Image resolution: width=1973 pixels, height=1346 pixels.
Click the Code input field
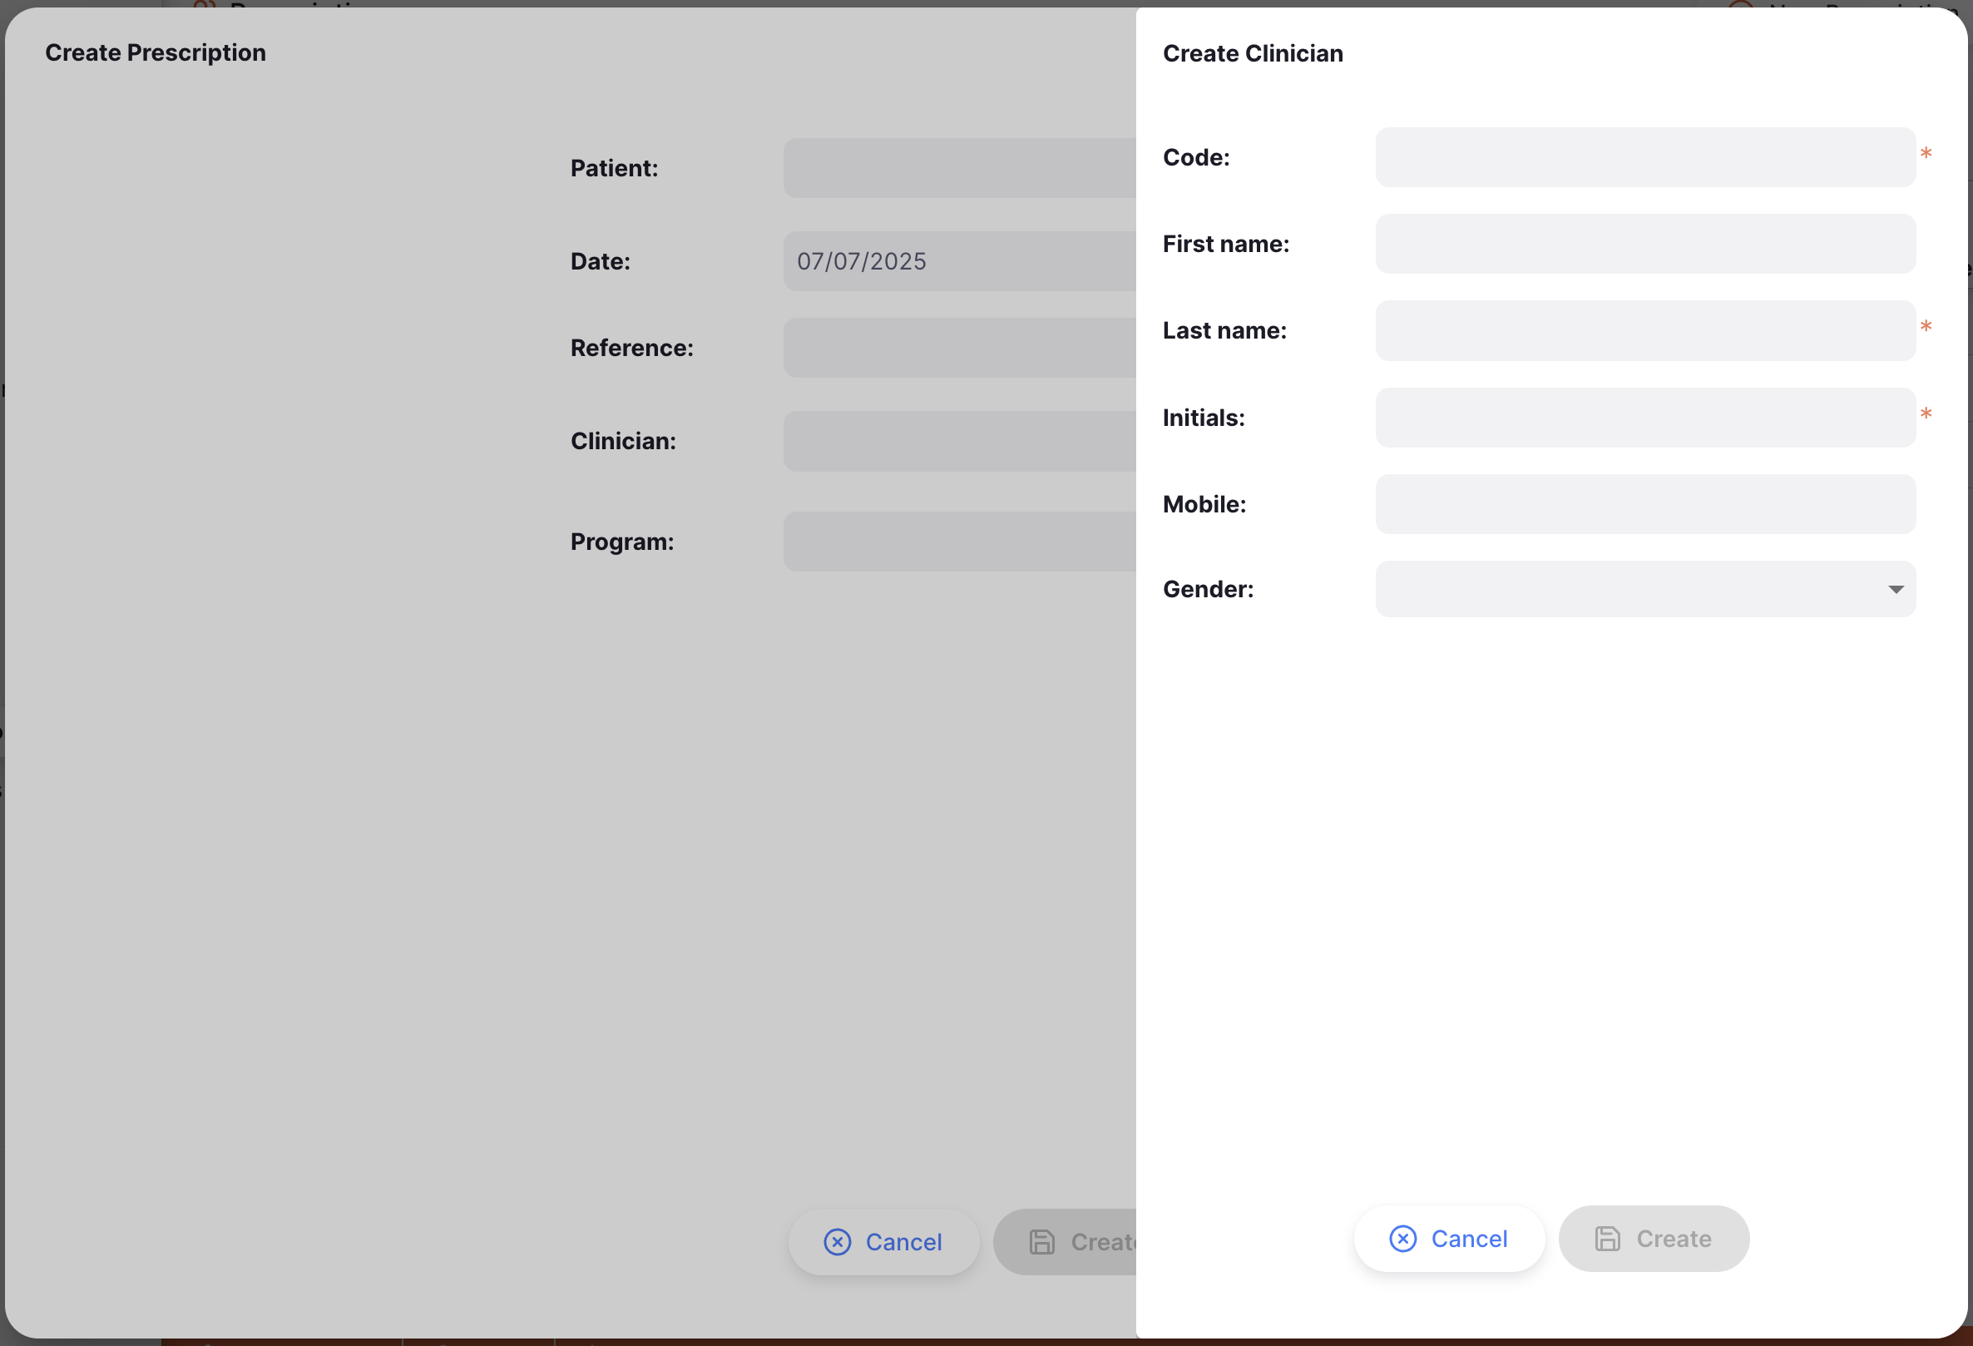tap(1644, 158)
